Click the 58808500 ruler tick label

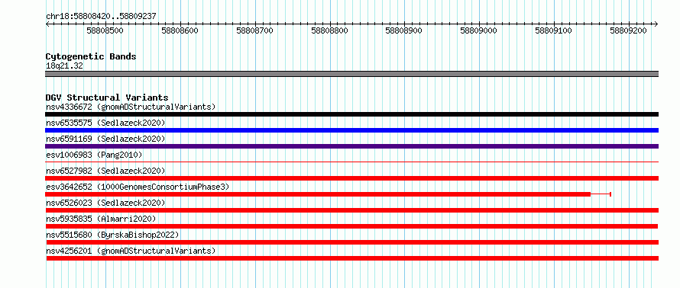[x=105, y=30]
